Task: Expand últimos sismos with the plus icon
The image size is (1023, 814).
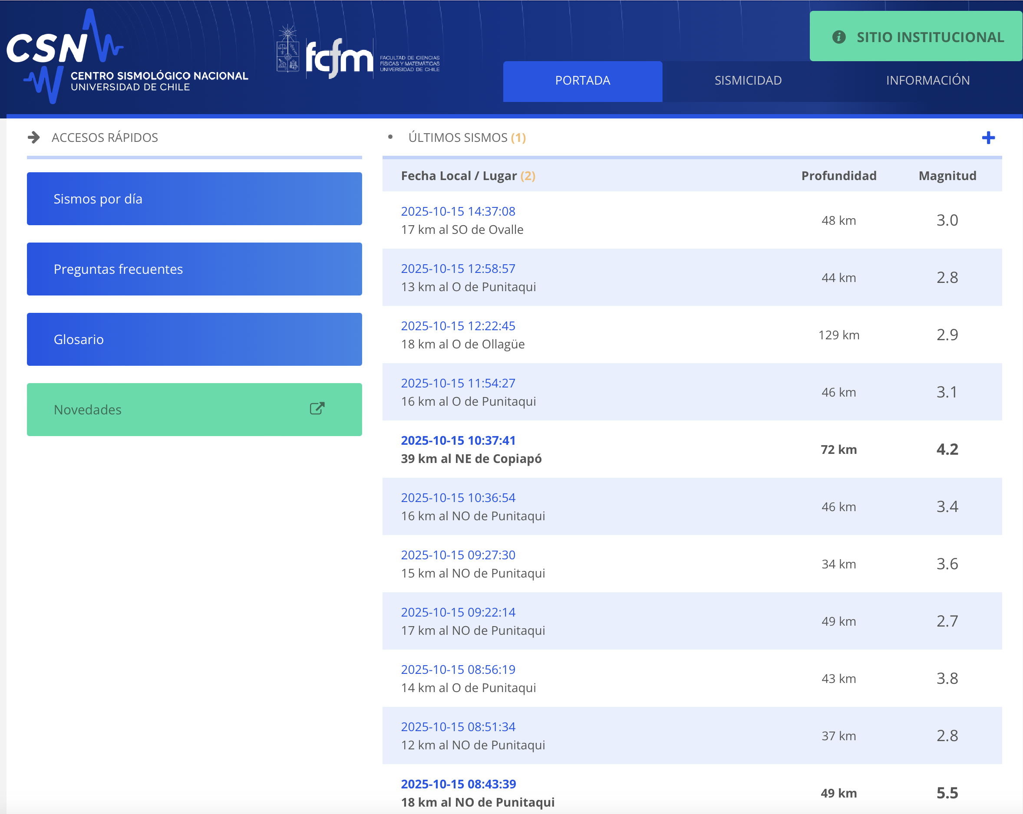Action: pos(988,138)
